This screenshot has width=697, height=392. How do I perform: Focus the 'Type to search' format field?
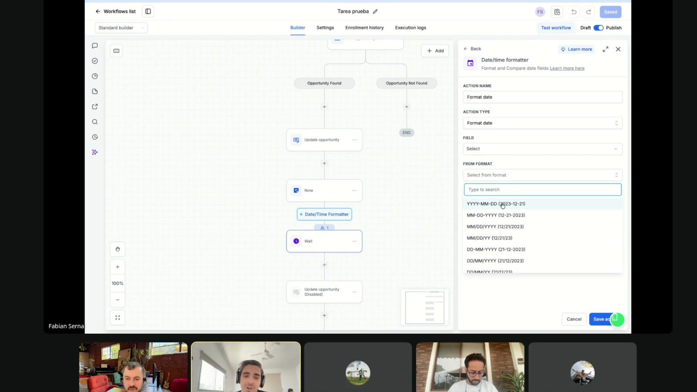point(543,189)
